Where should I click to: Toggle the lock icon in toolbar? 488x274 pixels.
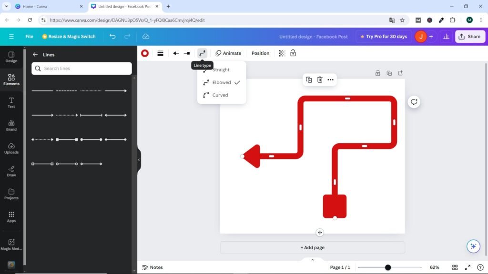[293, 53]
